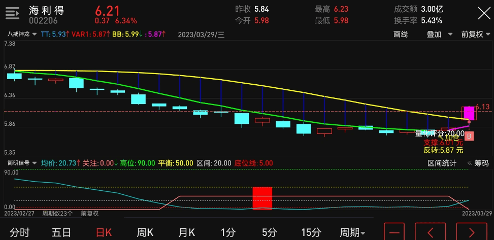Switch to the 15分 tab
This screenshot has height=240, width=494.
[311, 233]
